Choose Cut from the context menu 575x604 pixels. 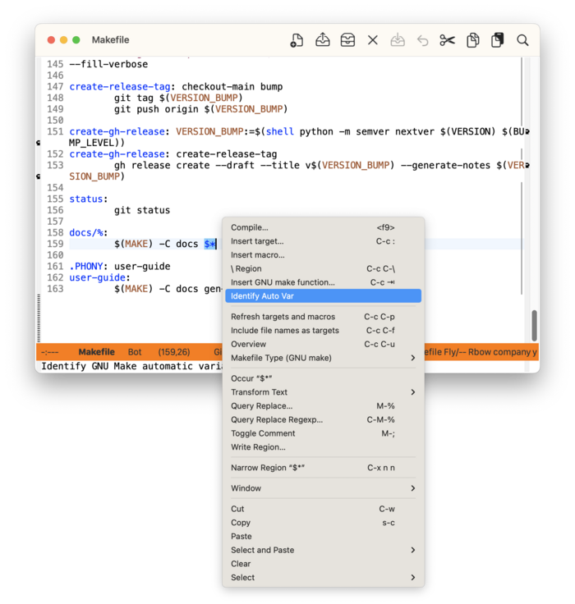tap(323, 509)
